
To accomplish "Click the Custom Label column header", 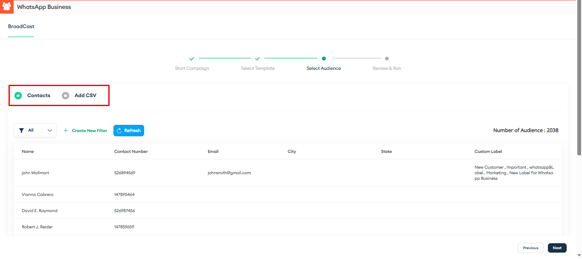I will click(488, 152).
